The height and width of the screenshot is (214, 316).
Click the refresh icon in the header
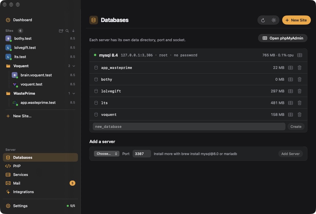(263, 20)
